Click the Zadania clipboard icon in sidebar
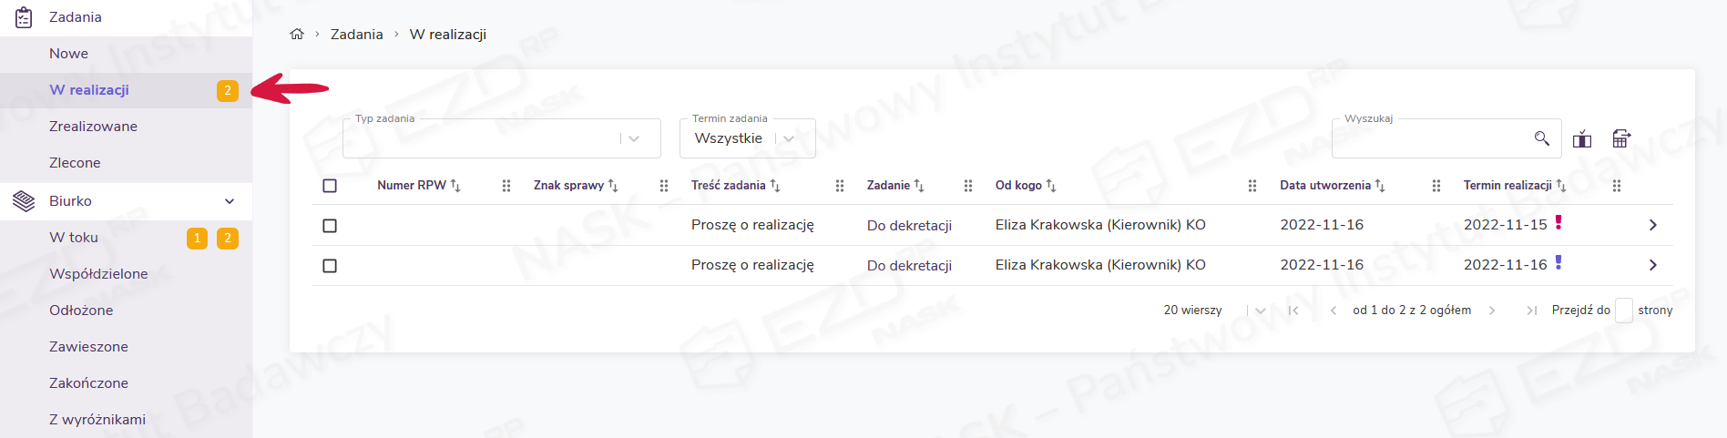Image resolution: width=1727 pixels, height=438 pixels. click(x=24, y=17)
